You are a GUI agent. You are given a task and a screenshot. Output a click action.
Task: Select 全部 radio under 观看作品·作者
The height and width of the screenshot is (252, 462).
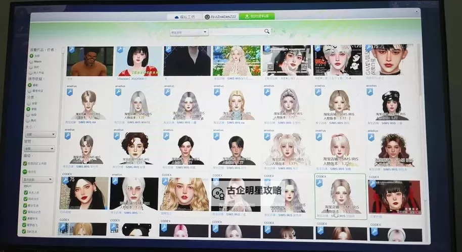(x=31, y=56)
